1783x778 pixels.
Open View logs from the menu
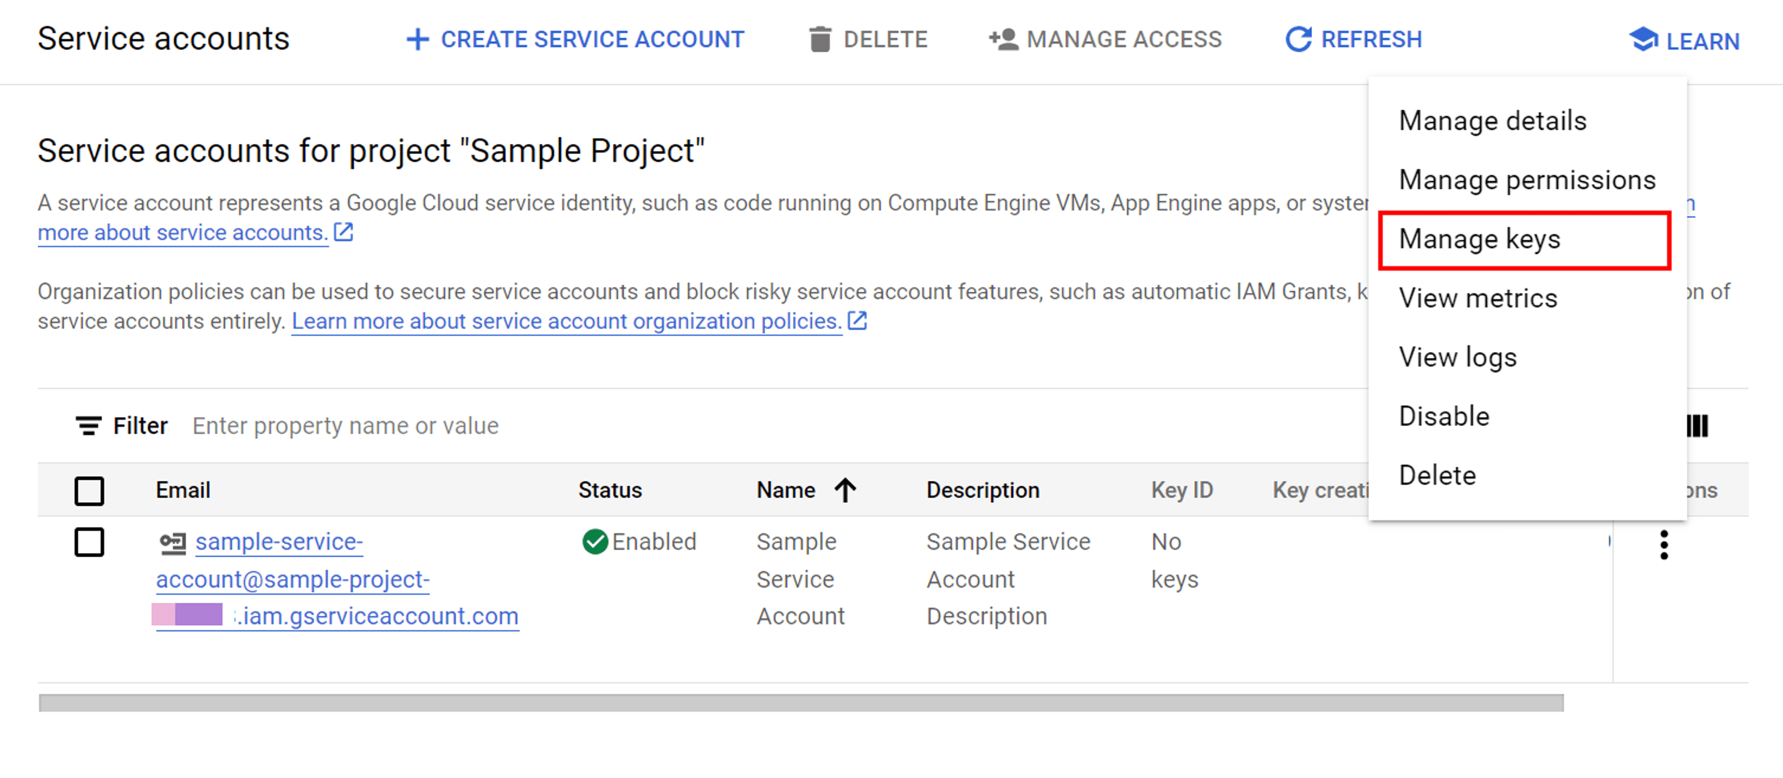(1527, 358)
